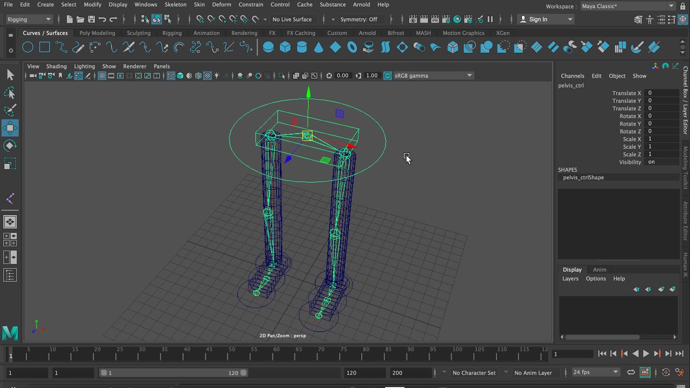
Task: Click the playback range slider bar
Action: tap(172, 373)
